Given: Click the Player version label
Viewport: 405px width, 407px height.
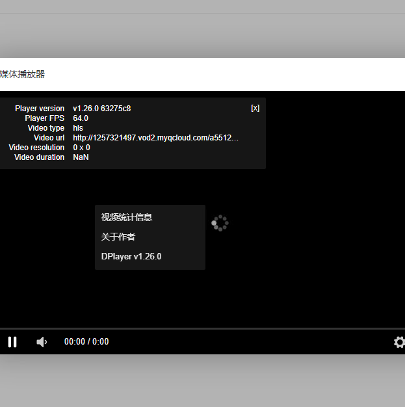Looking at the screenshot, I should click(40, 109).
